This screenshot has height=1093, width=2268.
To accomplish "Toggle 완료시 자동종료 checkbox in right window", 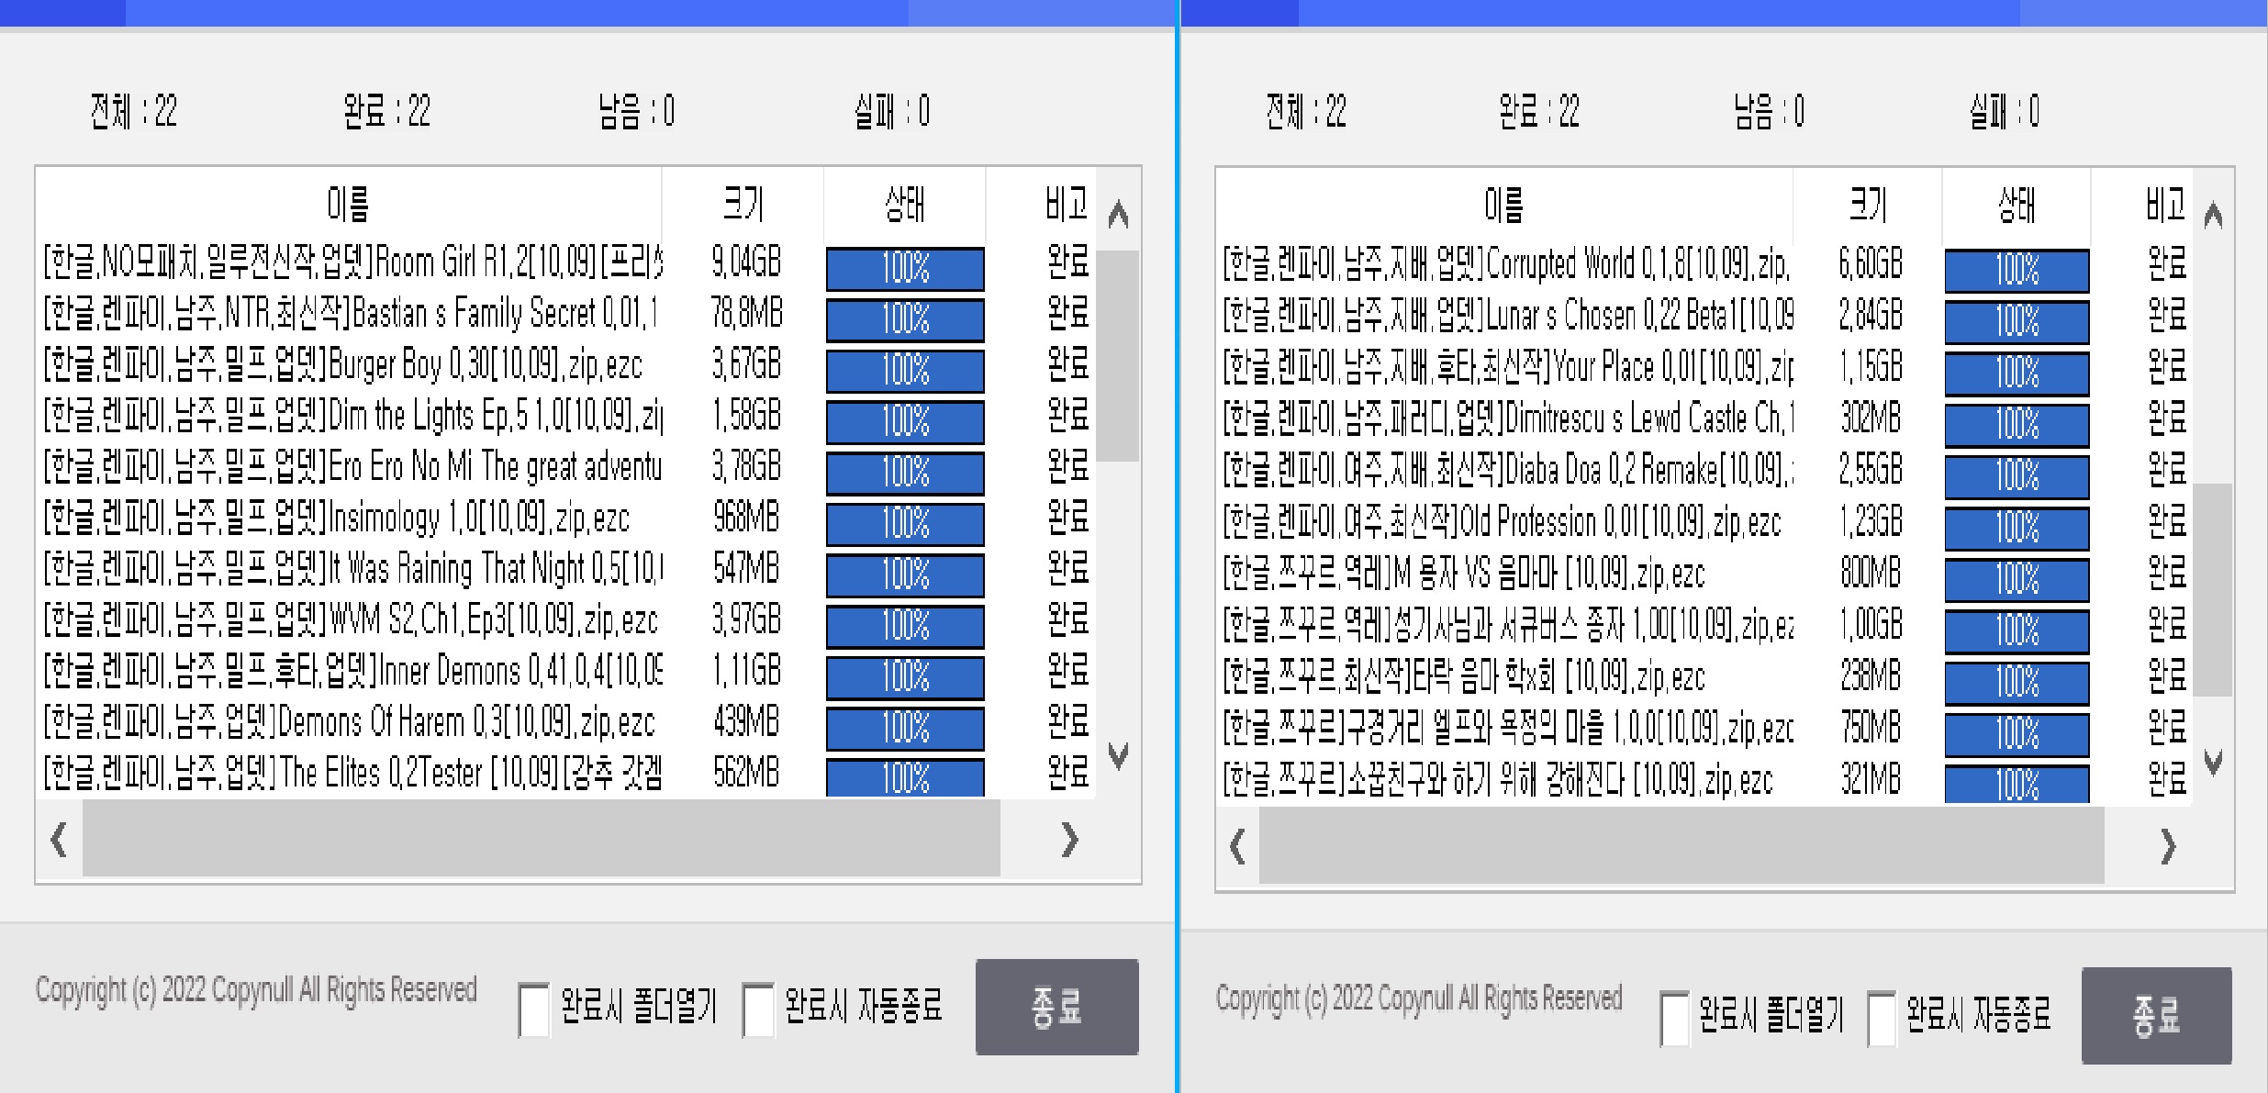I will click(1882, 1018).
